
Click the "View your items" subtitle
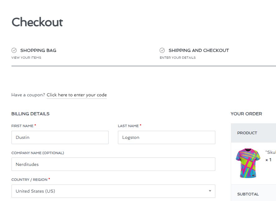pyautogui.click(x=26, y=58)
